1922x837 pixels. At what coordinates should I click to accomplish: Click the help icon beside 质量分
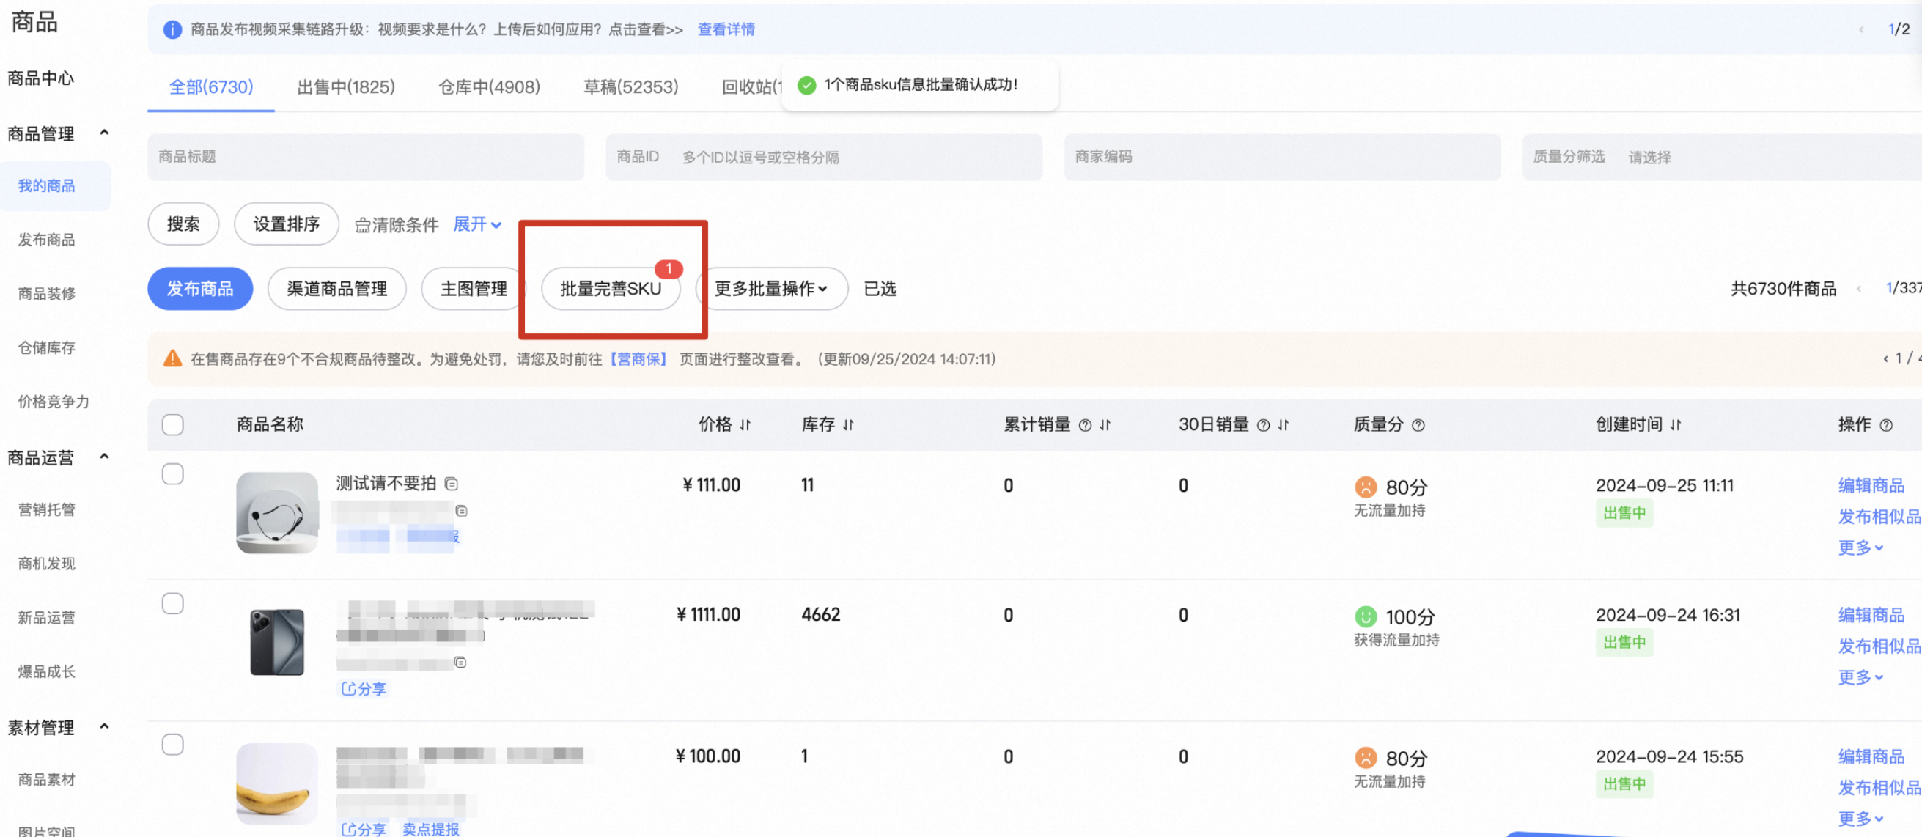(x=1418, y=425)
